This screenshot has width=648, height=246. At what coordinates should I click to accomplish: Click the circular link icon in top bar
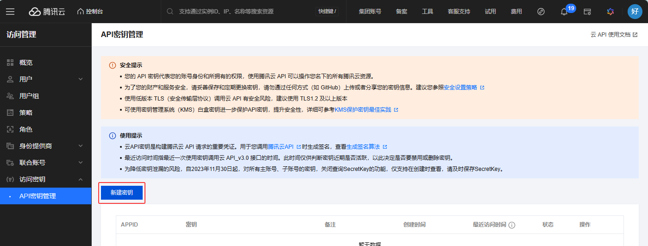(x=541, y=12)
